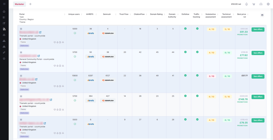Open notifications bell in top bar

(246, 4)
